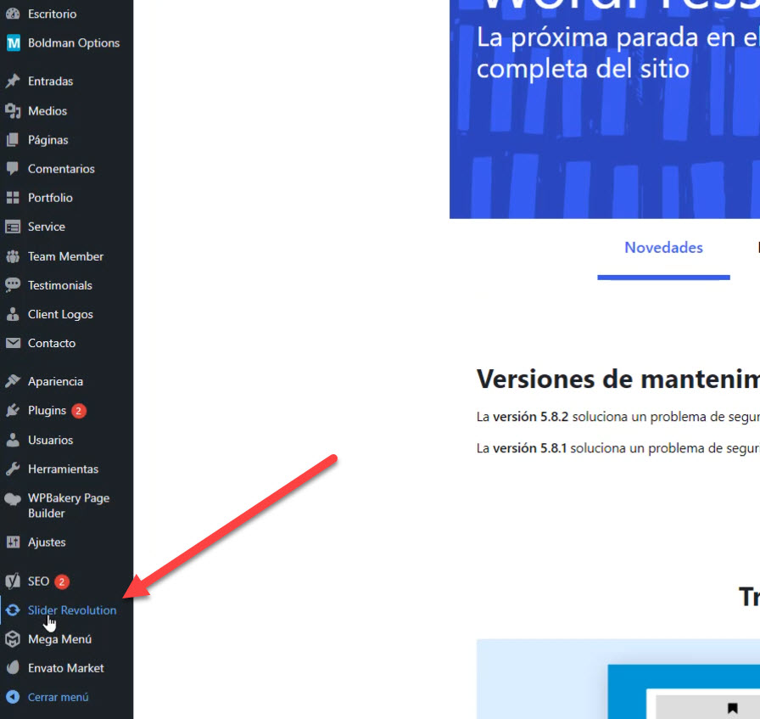Image resolution: width=760 pixels, height=719 pixels.
Task: Open Client Logos menu item
Action: (x=60, y=314)
